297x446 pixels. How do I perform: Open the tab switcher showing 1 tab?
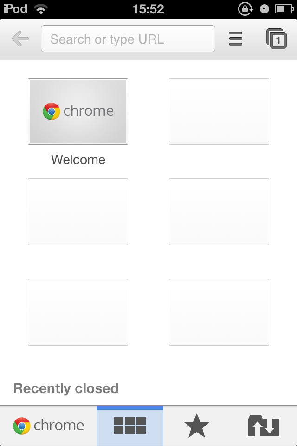(276, 39)
